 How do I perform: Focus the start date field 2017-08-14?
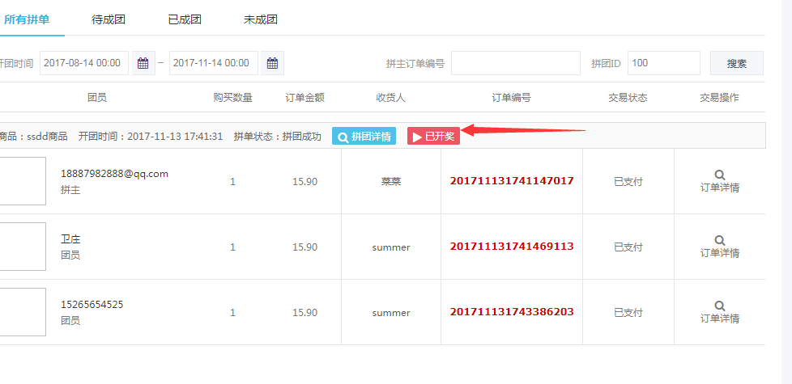pyautogui.click(x=83, y=63)
